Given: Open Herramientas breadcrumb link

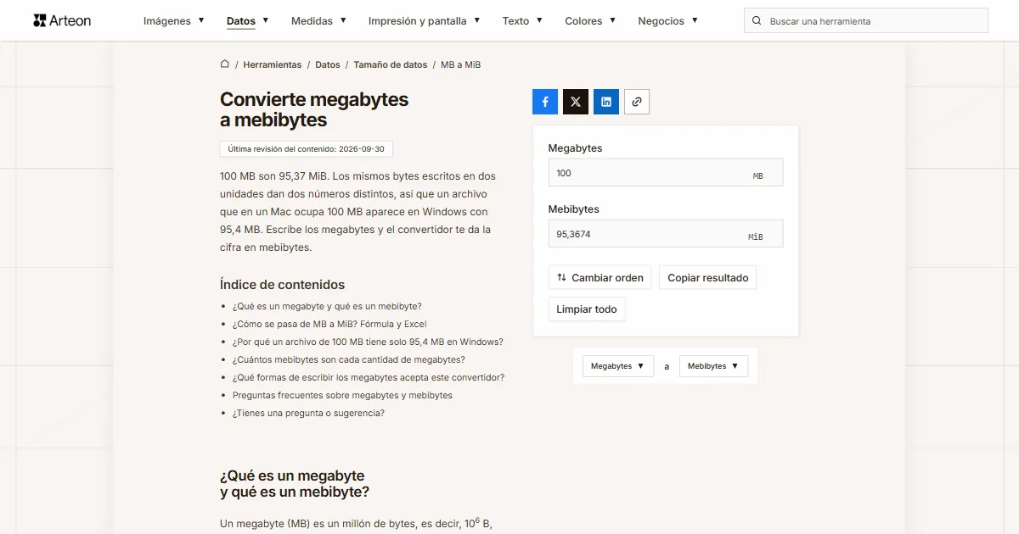Looking at the screenshot, I should (x=273, y=64).
